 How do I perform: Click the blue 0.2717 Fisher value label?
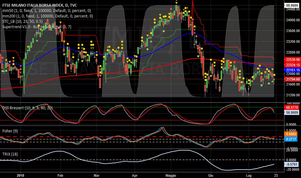291,139
